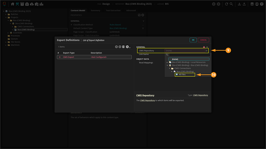Click the search magnifier icon in top bar
Screen dimensions: 266x149
(231, 4)
